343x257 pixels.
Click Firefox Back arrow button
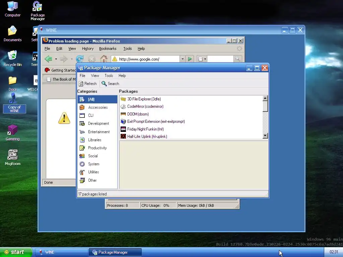click(x=48, y=59)
